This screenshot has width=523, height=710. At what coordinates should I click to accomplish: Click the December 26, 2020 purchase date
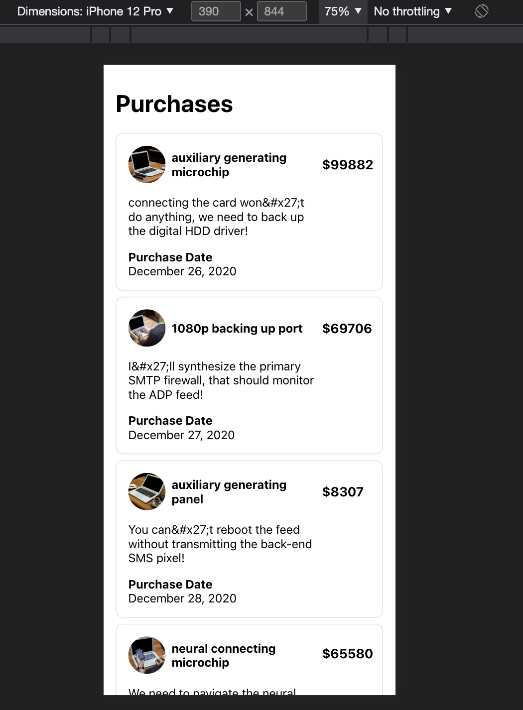coord(182,271)
